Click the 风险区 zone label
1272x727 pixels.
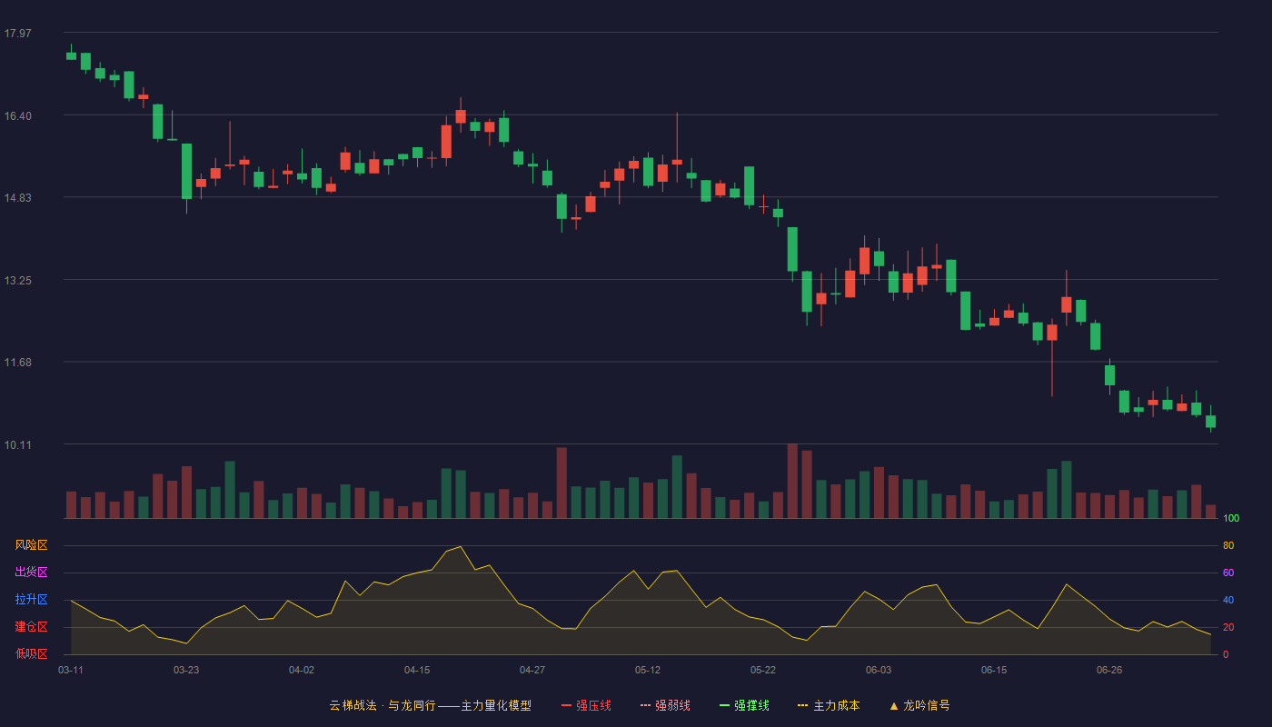(31, 545)
